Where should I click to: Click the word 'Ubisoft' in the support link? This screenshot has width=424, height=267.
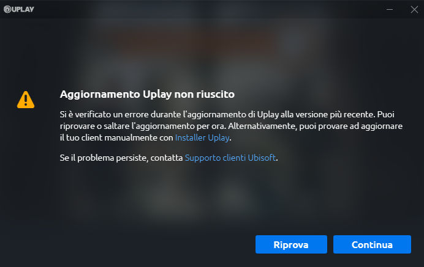pyautogui.click(x=262, y=158)
